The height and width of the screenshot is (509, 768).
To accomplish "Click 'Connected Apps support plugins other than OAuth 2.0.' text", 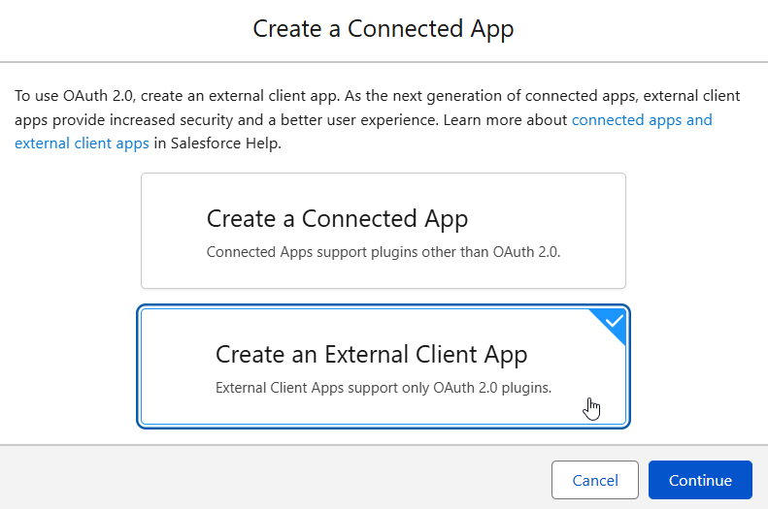I will coord(383,252).
